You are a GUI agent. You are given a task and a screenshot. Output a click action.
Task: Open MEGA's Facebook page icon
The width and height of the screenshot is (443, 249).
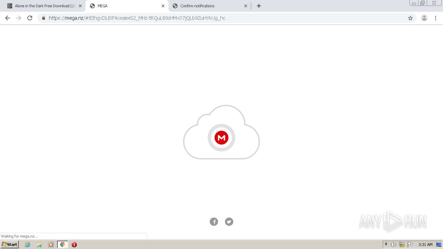coord(214,222)
